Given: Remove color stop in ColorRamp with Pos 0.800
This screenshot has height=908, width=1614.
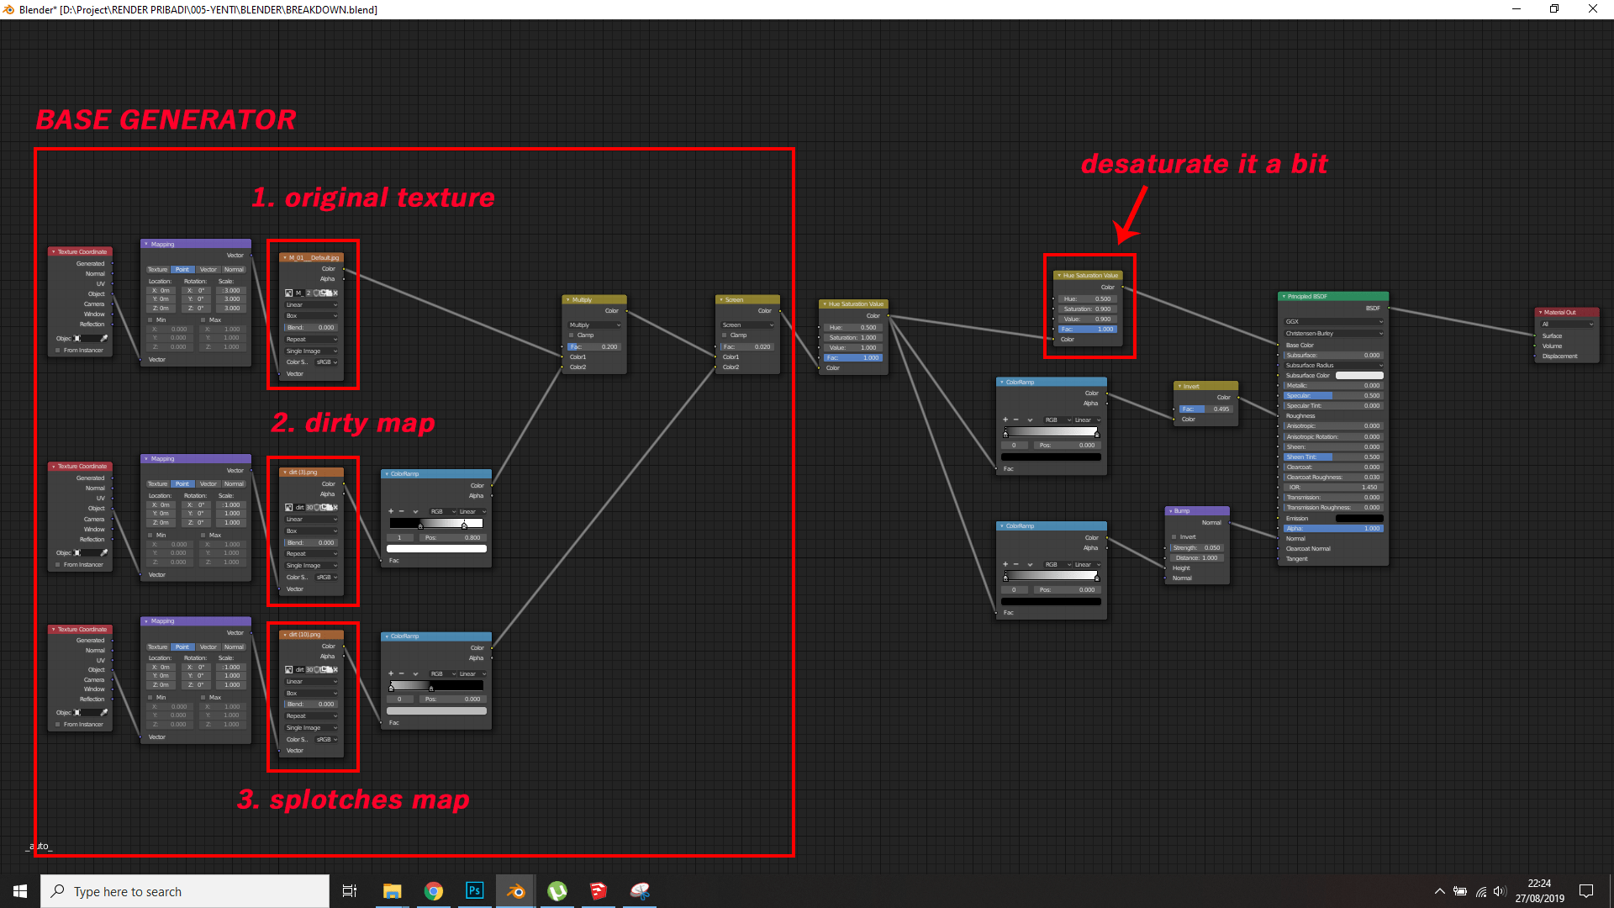Looking at the screenshot, I should coord(401,511).
